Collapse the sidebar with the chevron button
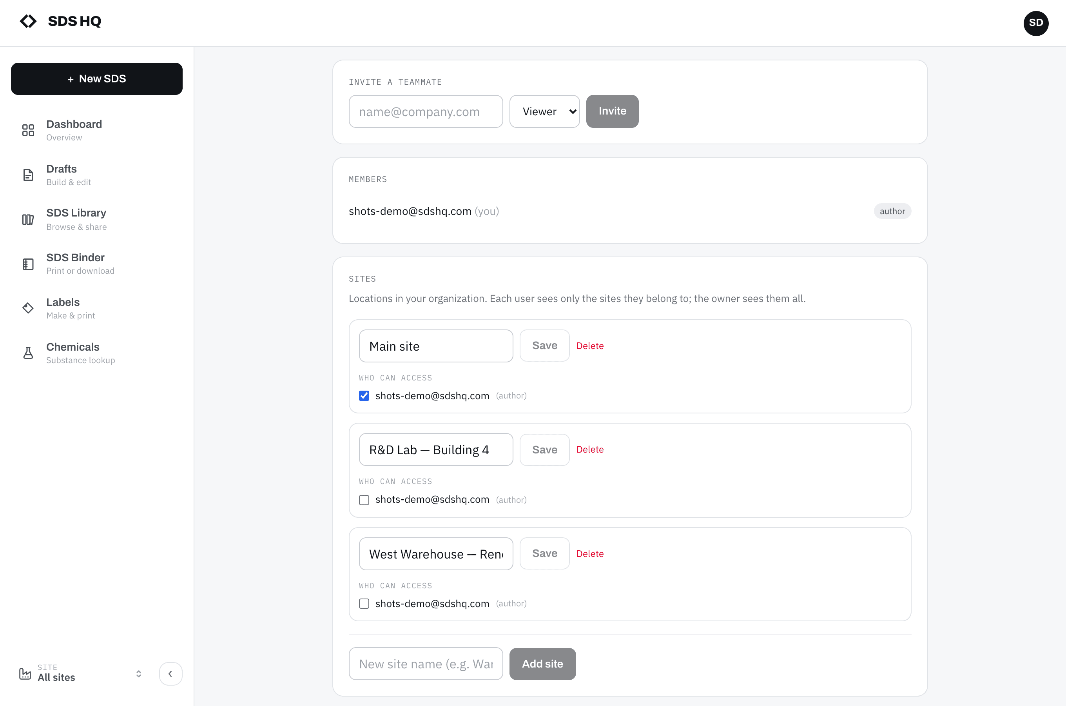 (x=170, y=673)
